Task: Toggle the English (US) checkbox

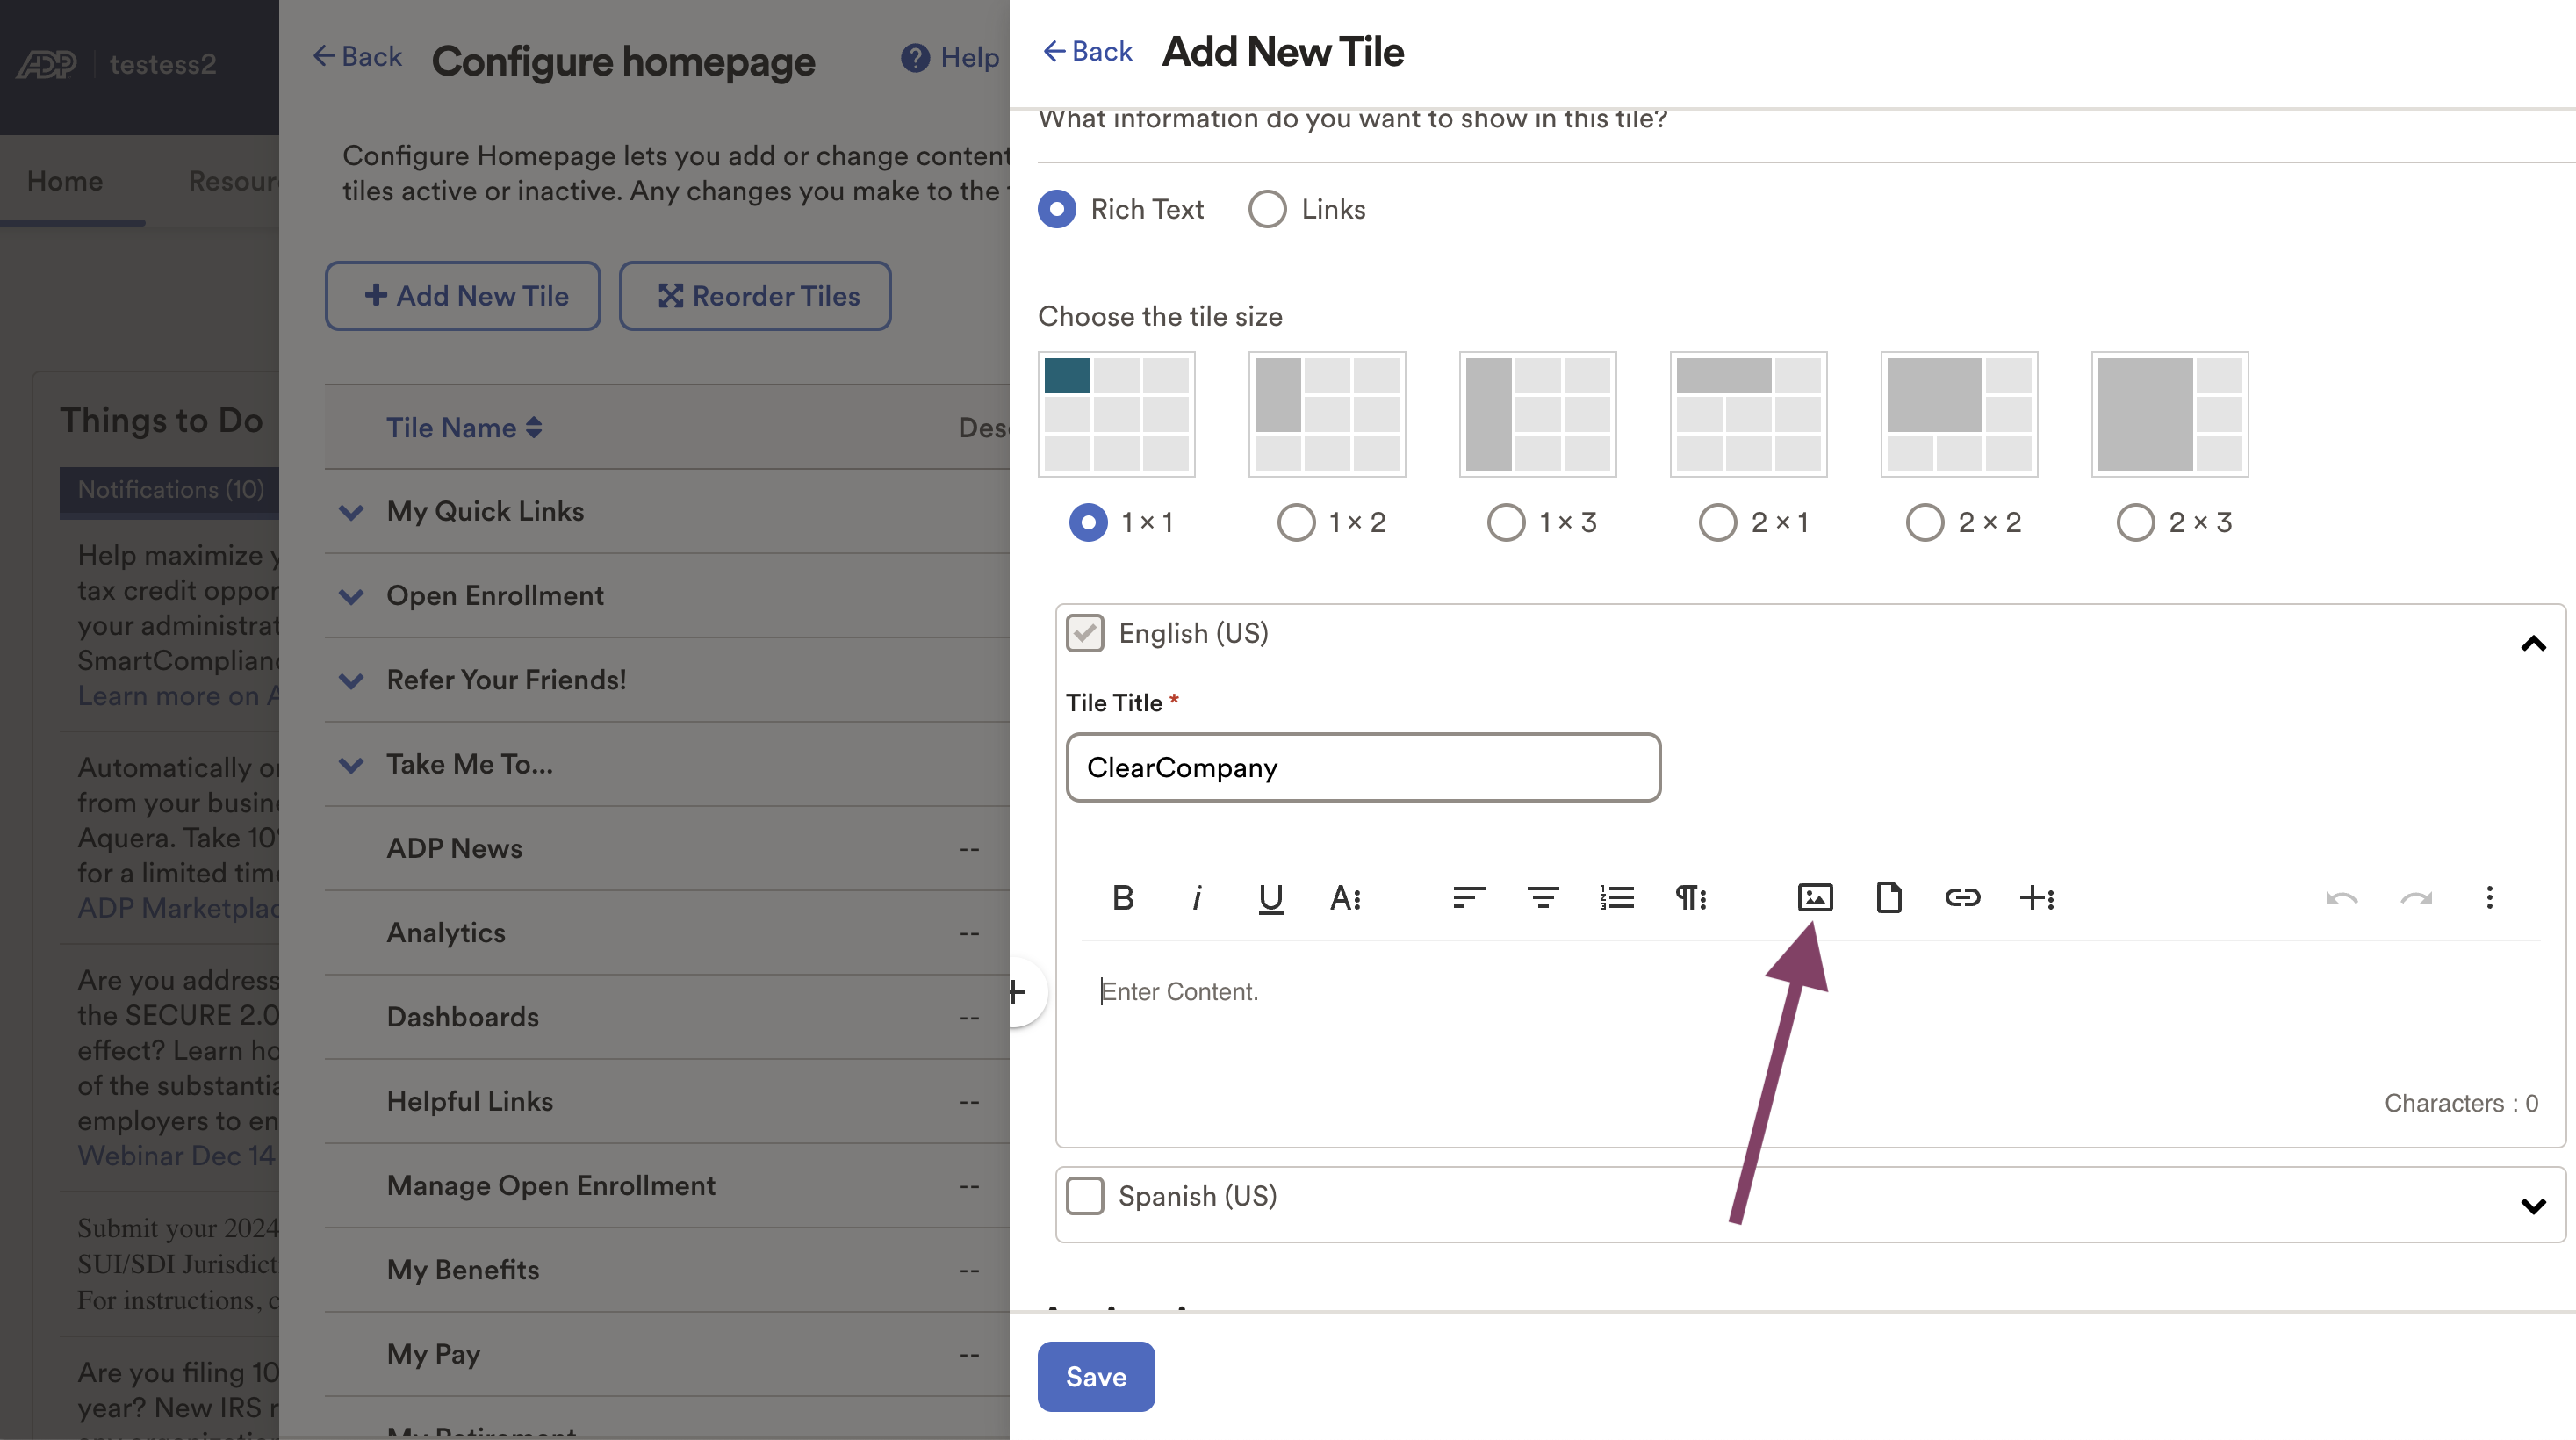Action: tap(1085, 633)
